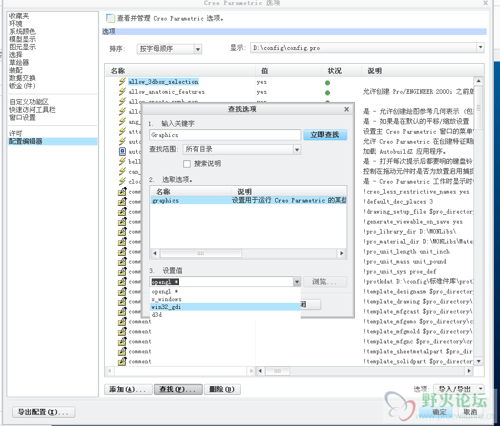The image size is (500, 426).
Task: Click the blue square icon in the auto row
Action: click(x=122, y=151)
